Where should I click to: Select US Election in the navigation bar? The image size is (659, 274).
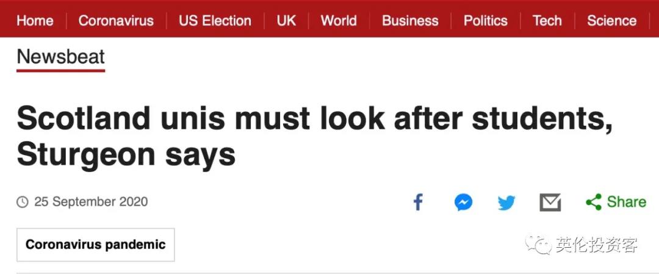click(215, 21)
